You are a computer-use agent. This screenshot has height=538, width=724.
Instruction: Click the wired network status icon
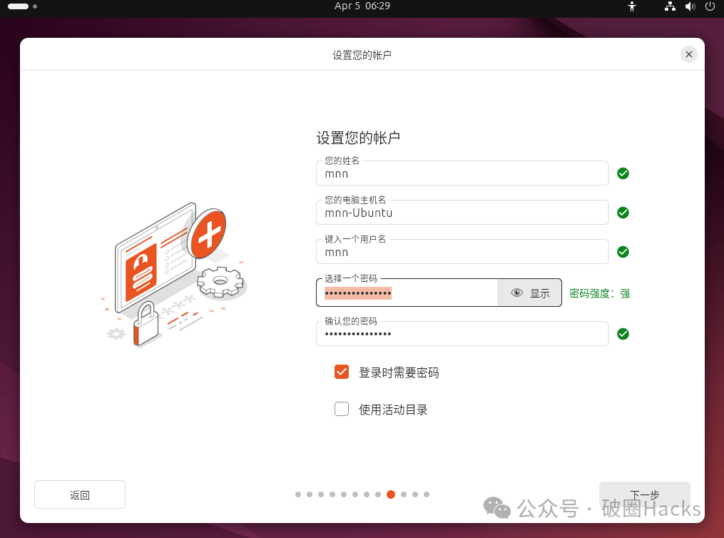pyautogui.click(x=670, y=6)
